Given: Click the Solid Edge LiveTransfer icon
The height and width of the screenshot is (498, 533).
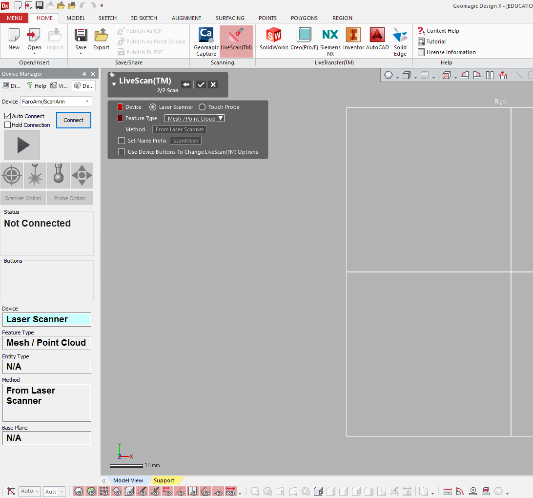Looking at the screenshot, I should point(400,41).
